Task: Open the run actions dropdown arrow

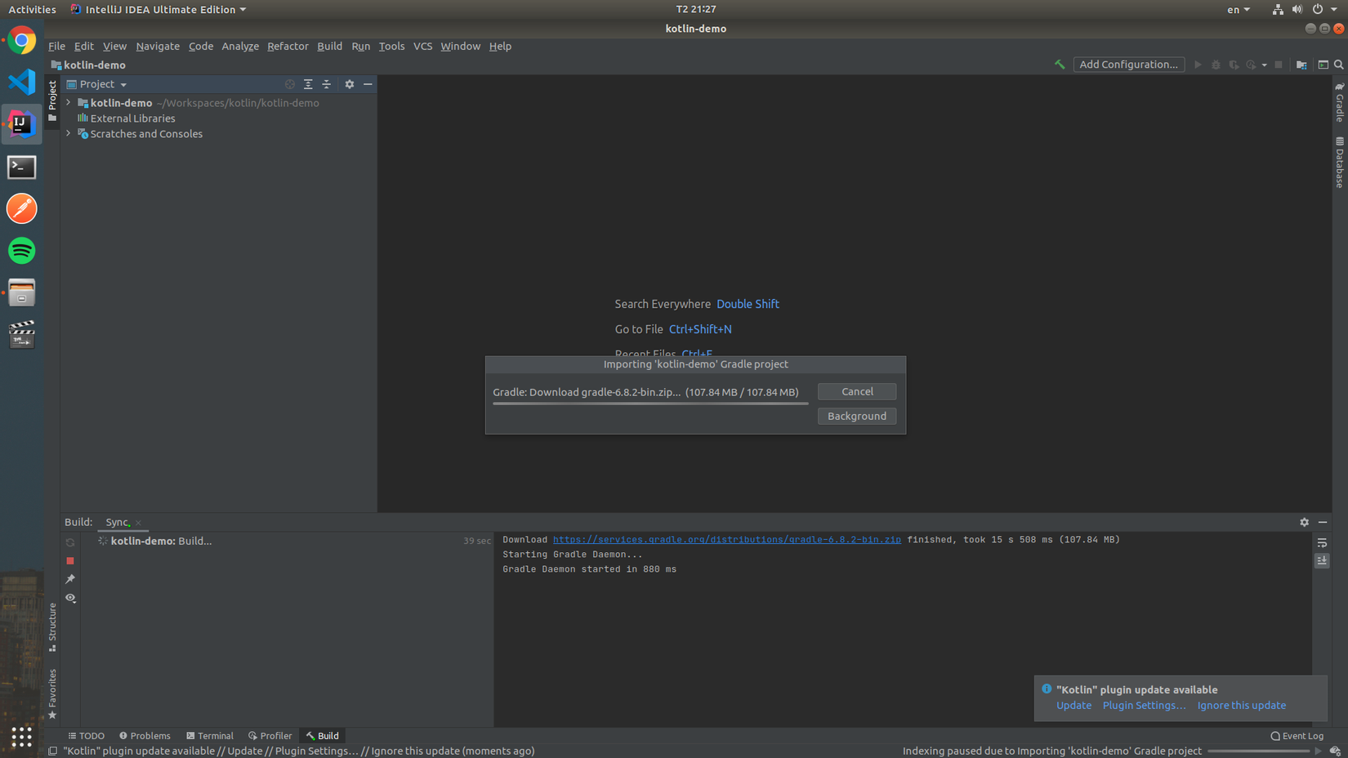Action: [x=1264, y=65]
